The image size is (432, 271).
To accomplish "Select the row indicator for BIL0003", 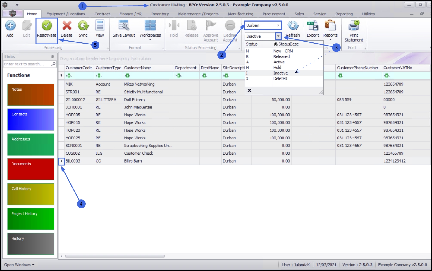I will pos(61,161).
